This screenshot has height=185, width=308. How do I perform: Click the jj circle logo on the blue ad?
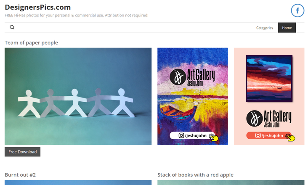pos(178,77)
